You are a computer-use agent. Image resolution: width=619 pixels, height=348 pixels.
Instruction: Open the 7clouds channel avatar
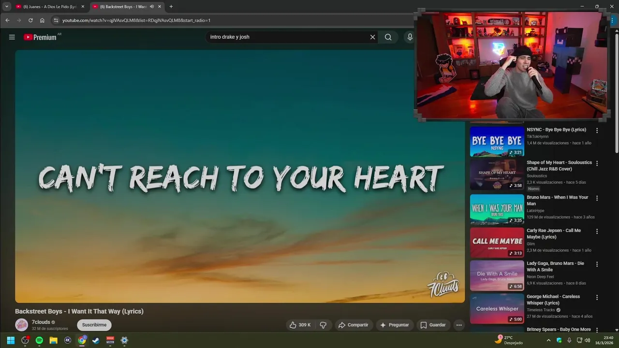coord(21,325)
